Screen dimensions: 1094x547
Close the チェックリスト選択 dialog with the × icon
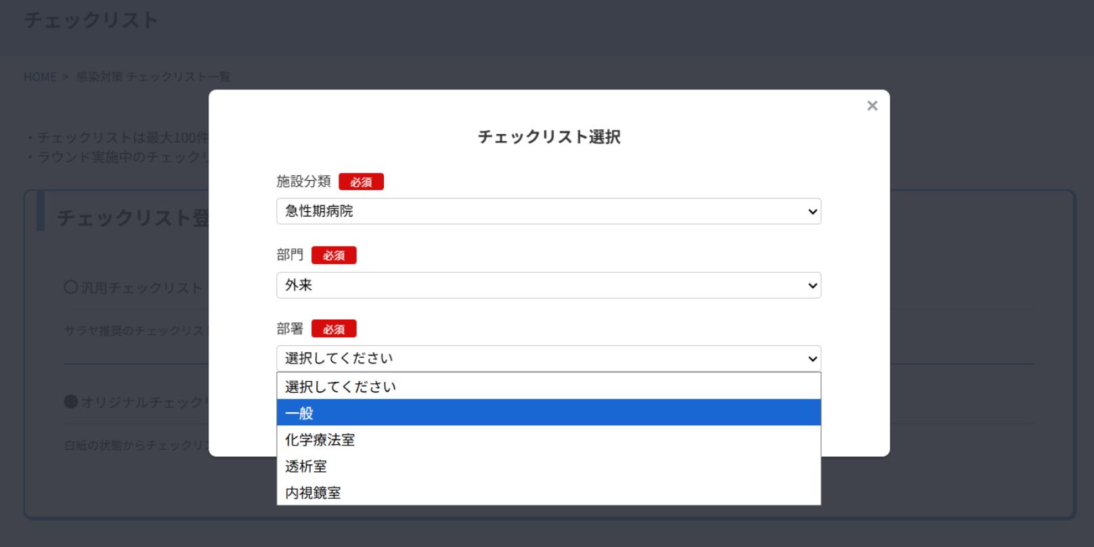click(872, 106)
